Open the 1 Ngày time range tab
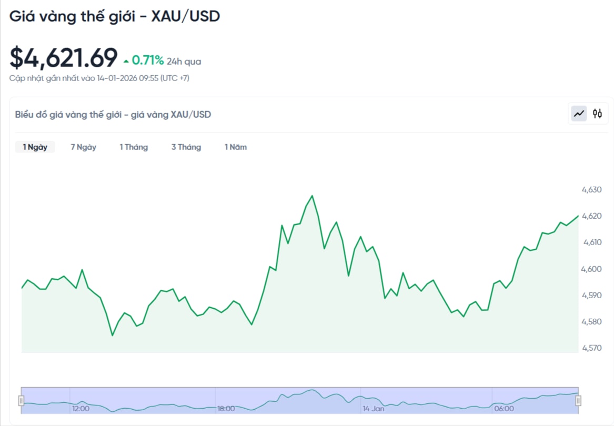This screenshot has width=614, height=426. (x=34, y=147)
